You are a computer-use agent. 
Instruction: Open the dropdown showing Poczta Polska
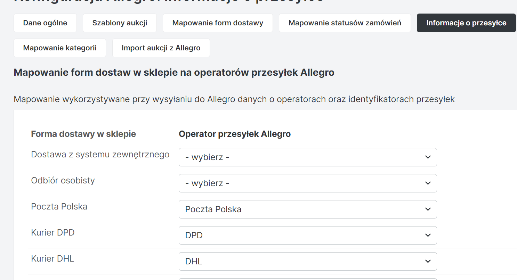pos(307,209)
